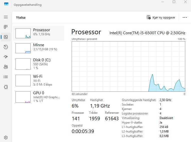Open the Startup apps page icon

pos(6,57)
